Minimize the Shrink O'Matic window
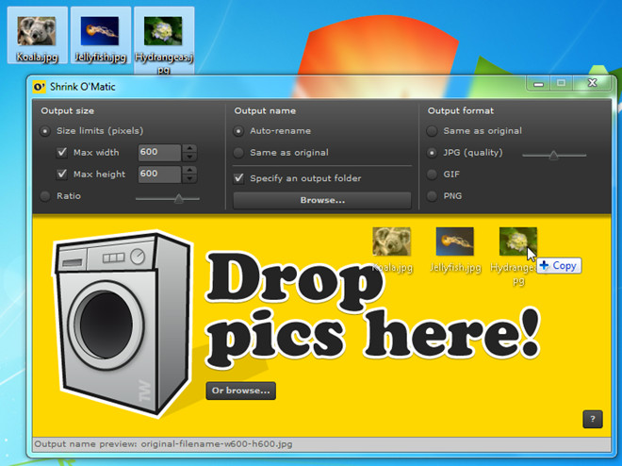622x466 pixels. 538,83
